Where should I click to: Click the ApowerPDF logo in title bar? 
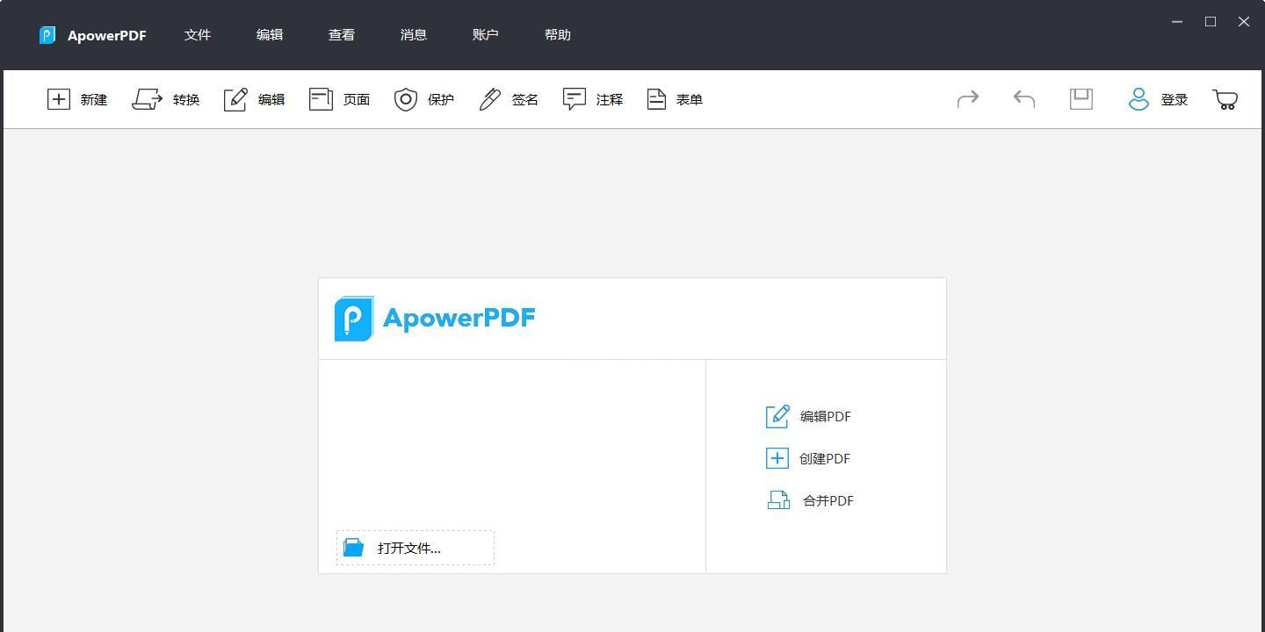47,35
